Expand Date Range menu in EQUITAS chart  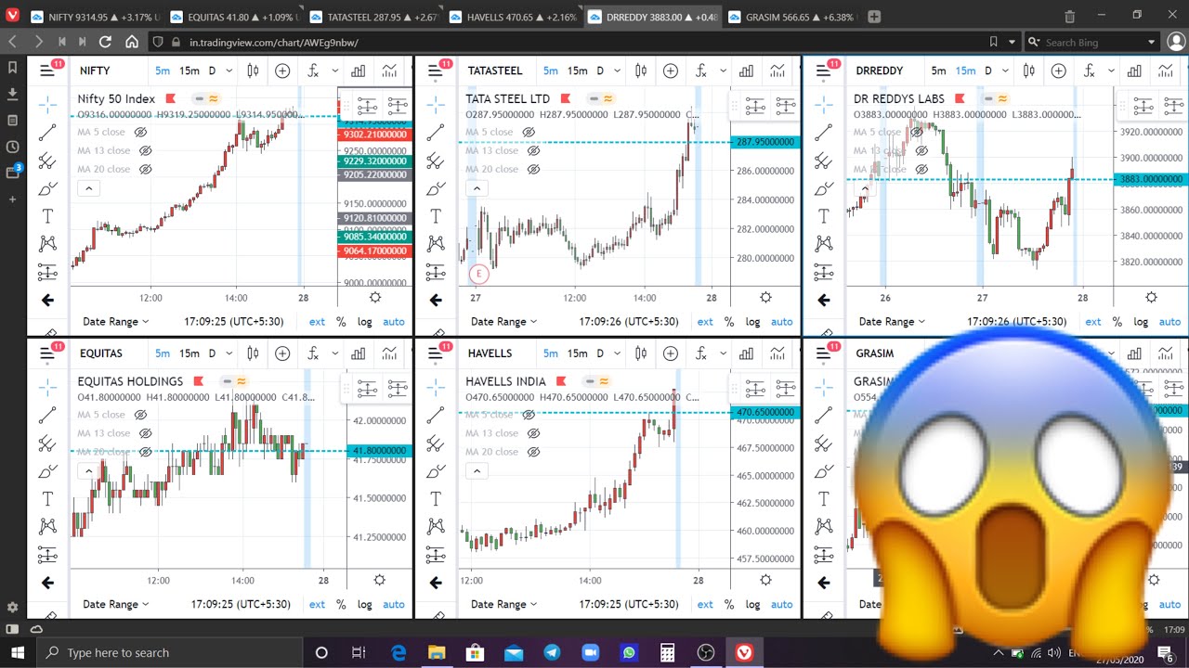point(116,605)
